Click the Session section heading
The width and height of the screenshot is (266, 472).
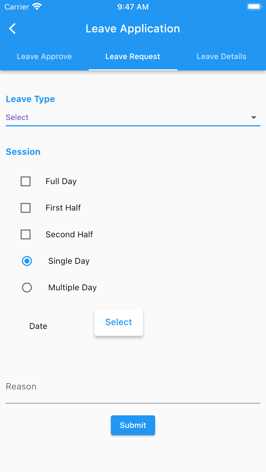pos(23,151)
